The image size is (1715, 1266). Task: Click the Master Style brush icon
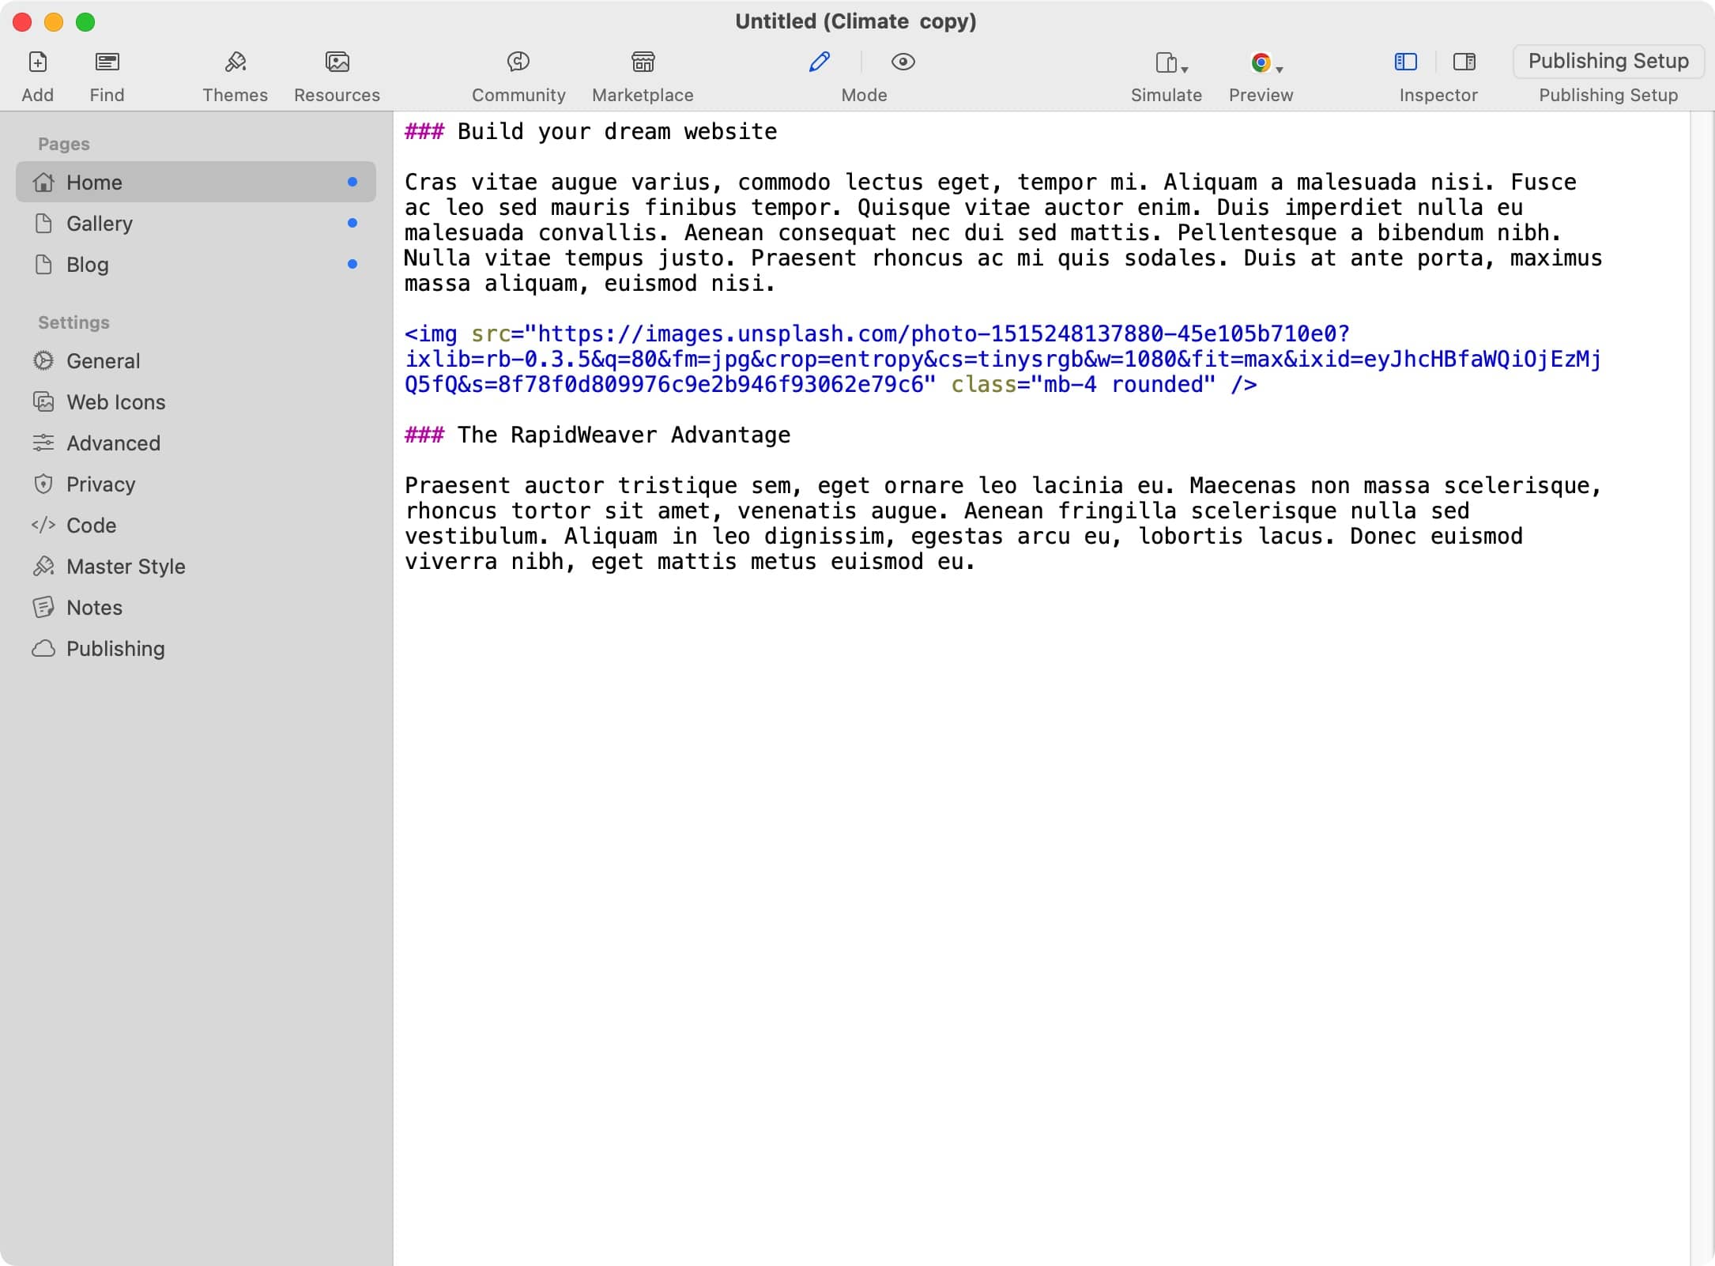pos(43,566)
